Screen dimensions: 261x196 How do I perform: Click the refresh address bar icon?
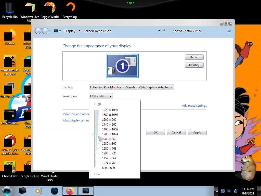[x=165, y=31]
